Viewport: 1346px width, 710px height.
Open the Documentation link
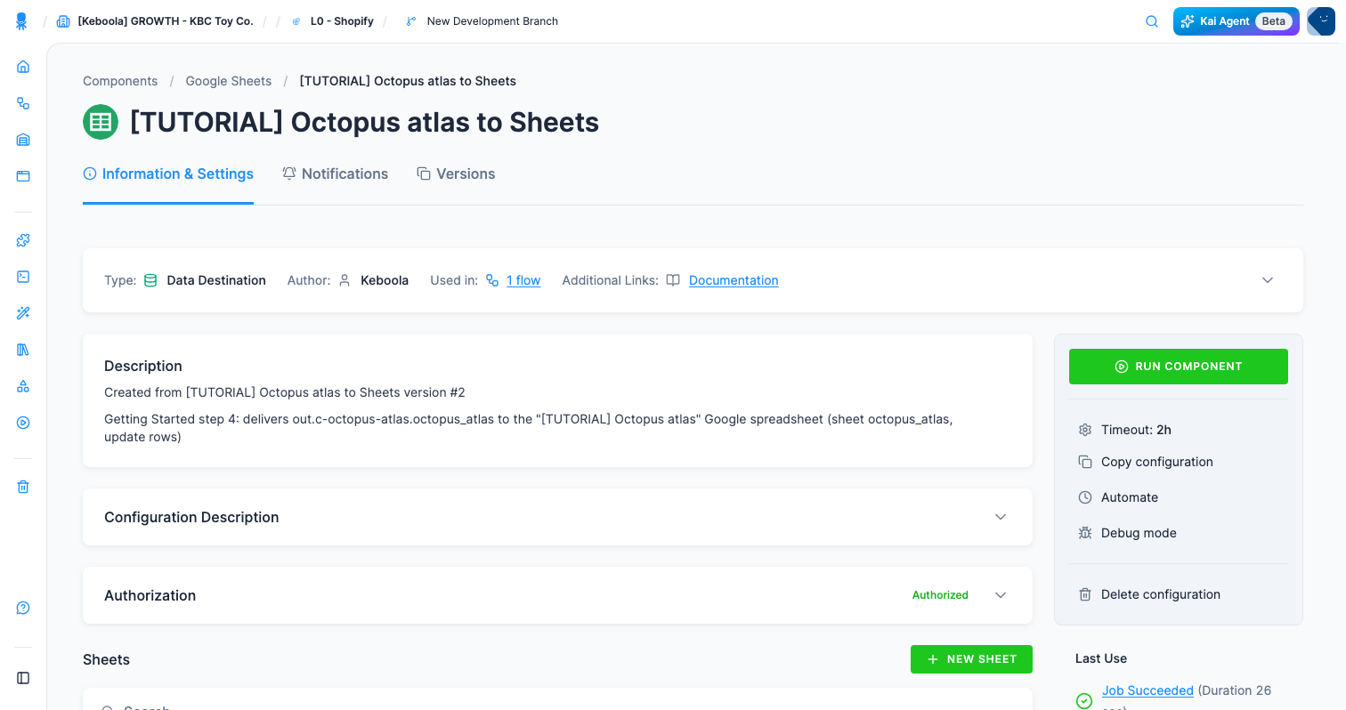(x=734, y=280)
